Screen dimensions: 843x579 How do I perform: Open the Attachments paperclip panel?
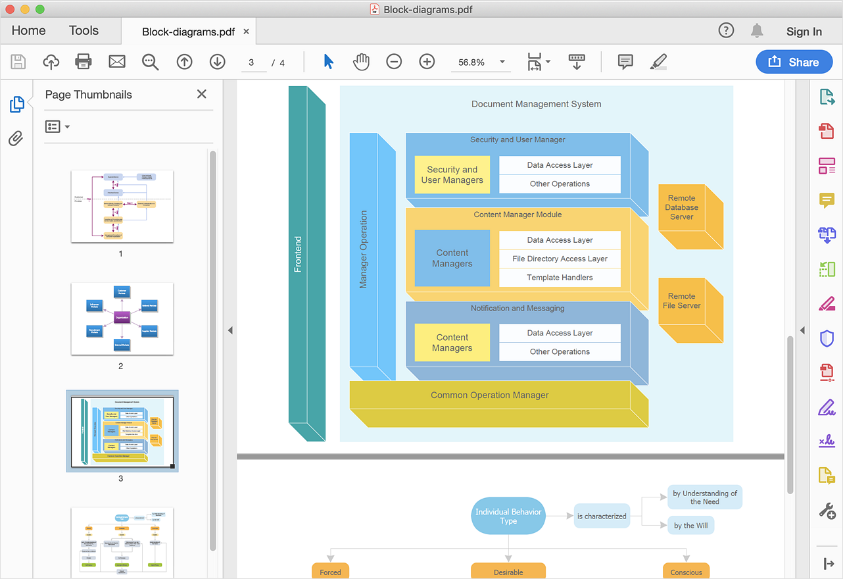click(x=16, y=138)
